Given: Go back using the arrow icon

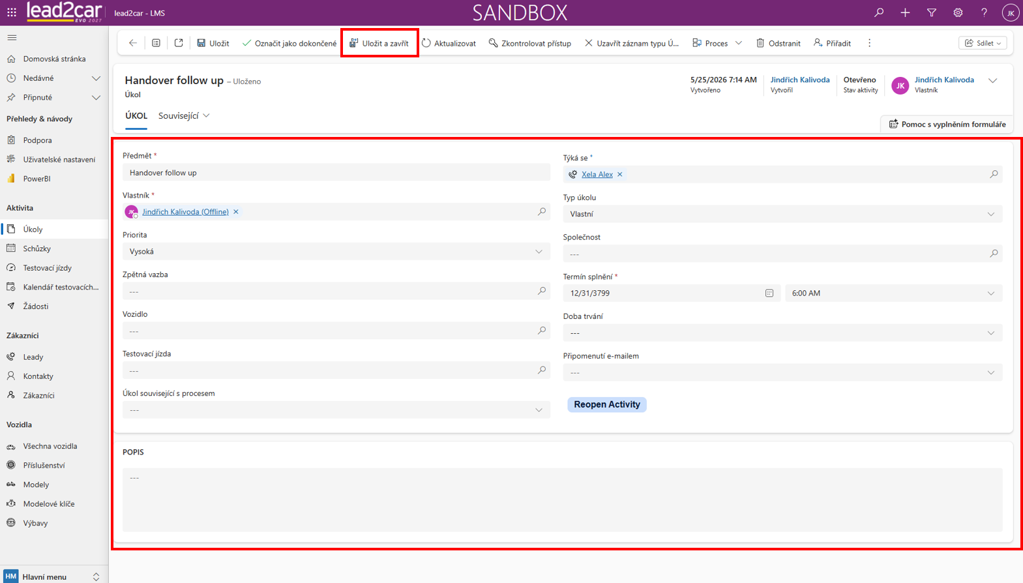Looking at the screenshot, I should [133, 43].
